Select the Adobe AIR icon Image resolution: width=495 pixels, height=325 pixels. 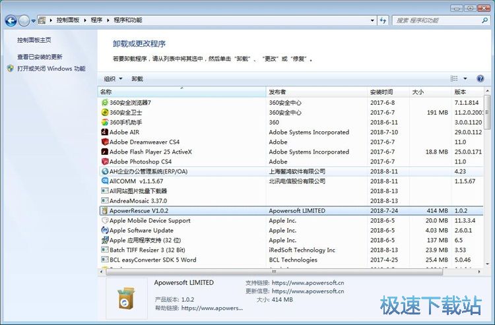point(105,132)
